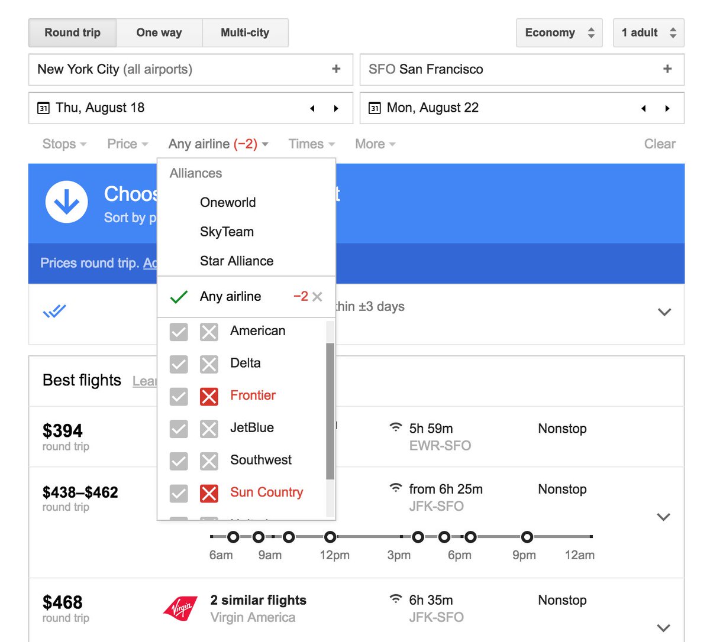Viewport: 710px width, 642px height.
Task: Open the More filters dropdown
Action: [375, 144]
